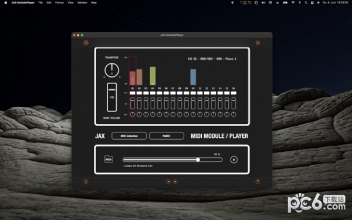Image resolution: width=352 pixels, height=220 pixels.
Task: Toggle the mute button for channel 16
Action: coord(233,93)
